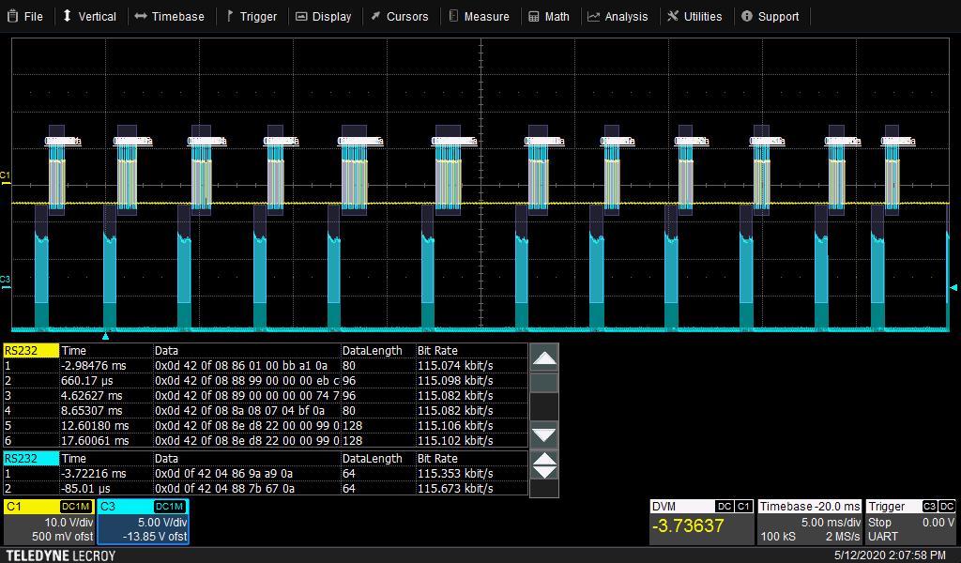Image resolution: width=961 pixels, height=563 pixels.
Task: Open the Analysis menu
Action: pos(618,16)
